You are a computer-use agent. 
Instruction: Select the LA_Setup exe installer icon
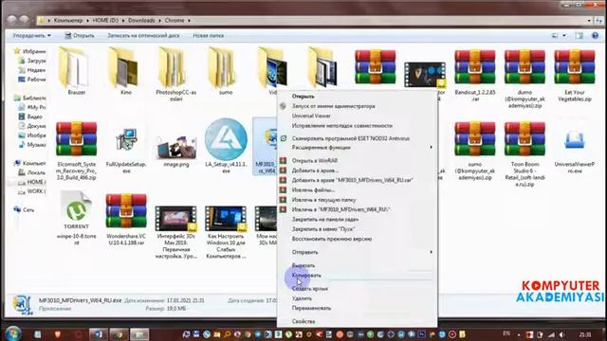226,139
